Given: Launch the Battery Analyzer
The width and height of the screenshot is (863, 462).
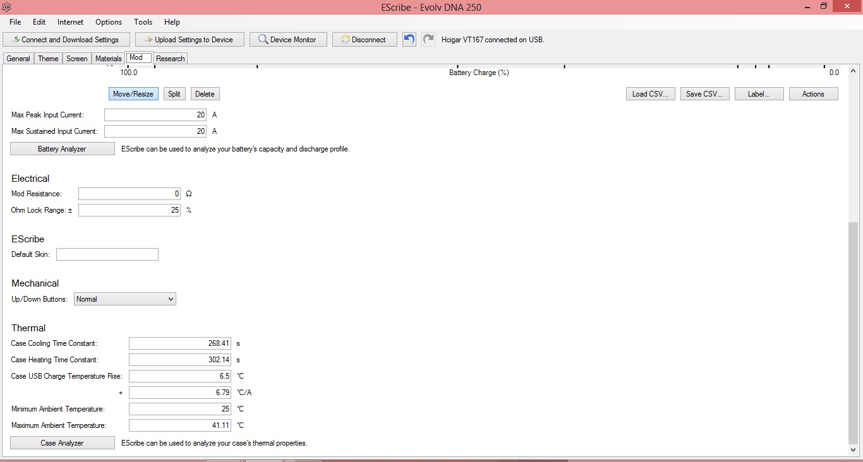Looking at the screenshot, I should click(62, 149).
